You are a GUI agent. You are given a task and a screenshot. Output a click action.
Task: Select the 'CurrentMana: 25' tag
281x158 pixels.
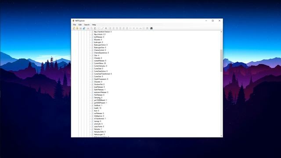pyautogui.click(x=100, y=63)
